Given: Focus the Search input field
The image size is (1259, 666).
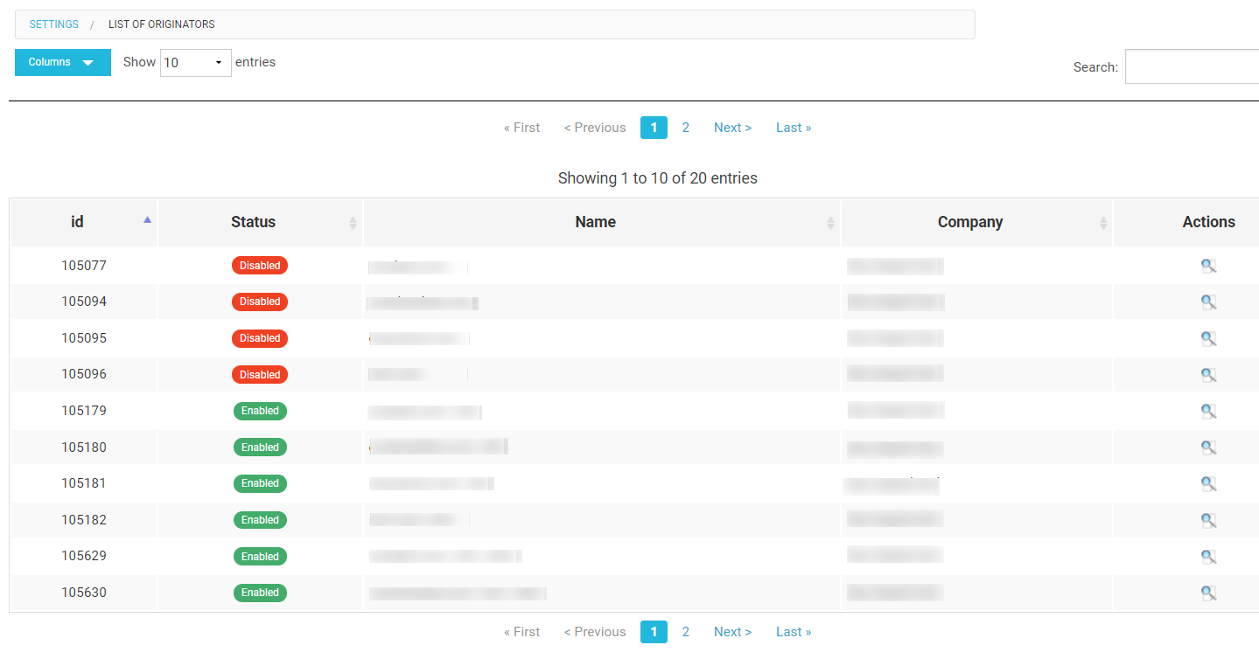Looking at the screenshot, I should [x=1192, y=66].
